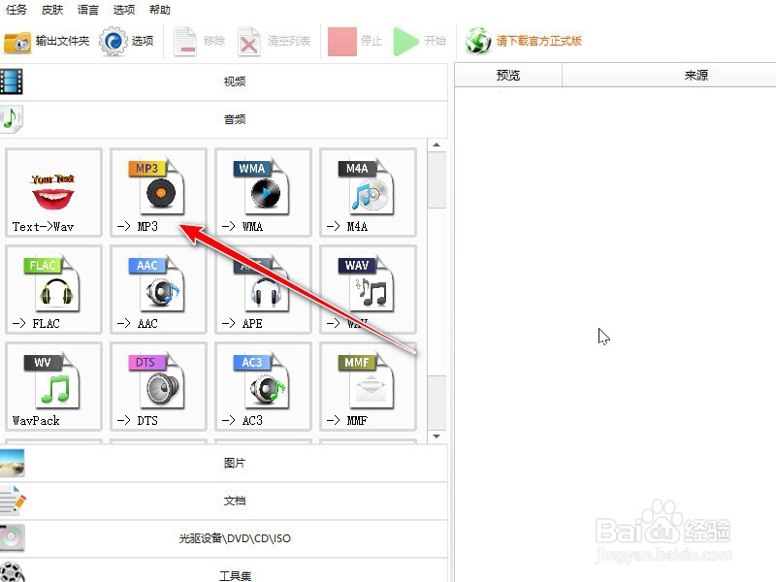This screenshot has width=776, height=582.
Task: Expand the 视频 video category
Action: (x=233, y=81)
